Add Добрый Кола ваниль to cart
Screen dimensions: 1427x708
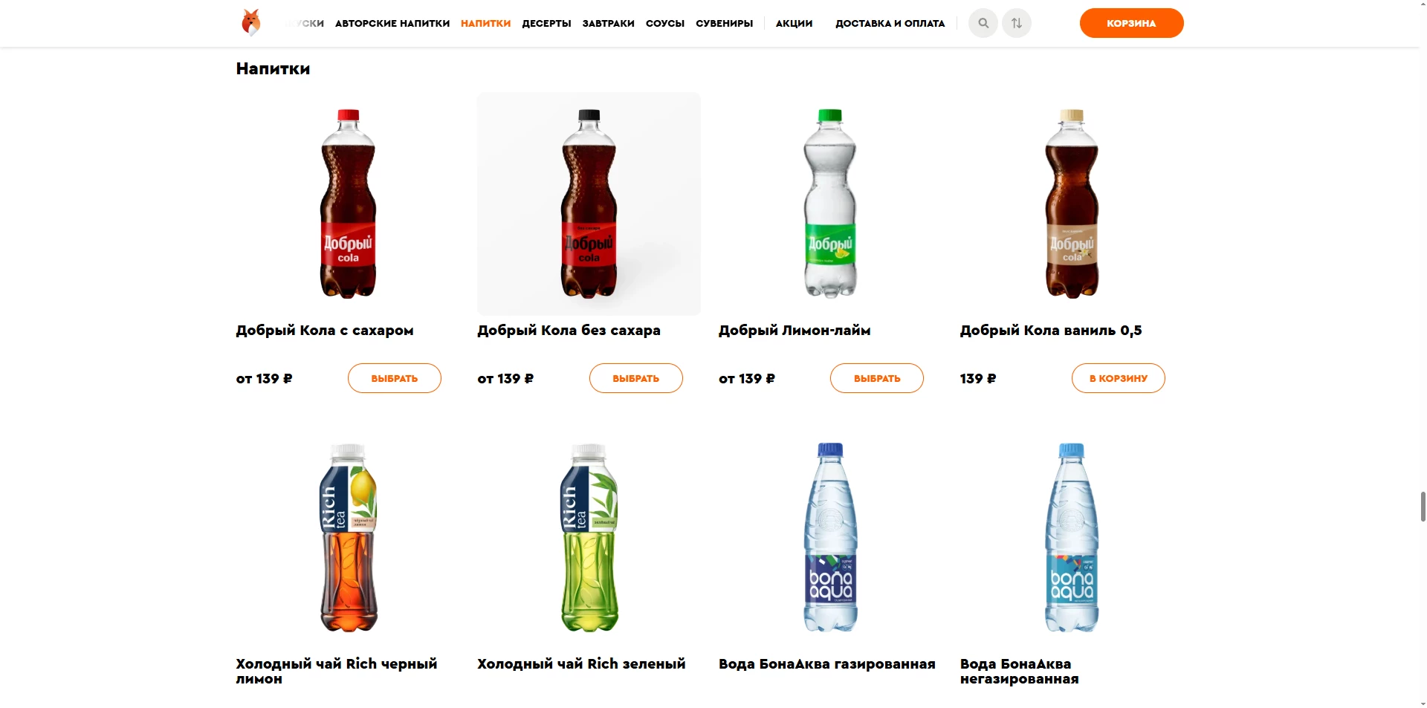[x=1118, y=378]
